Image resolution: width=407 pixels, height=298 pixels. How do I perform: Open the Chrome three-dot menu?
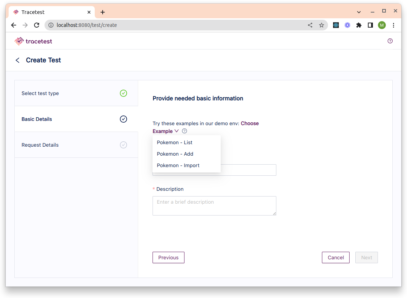(x=393, y=25)
